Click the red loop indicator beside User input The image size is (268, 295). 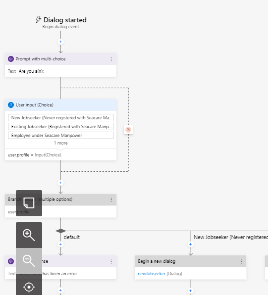coord(128,130)
